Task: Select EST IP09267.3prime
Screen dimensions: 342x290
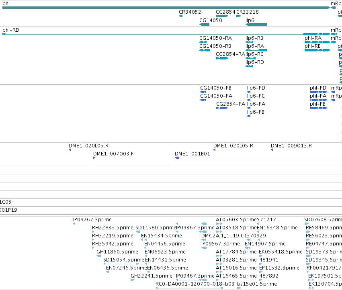Action: [x=92, y=220]
